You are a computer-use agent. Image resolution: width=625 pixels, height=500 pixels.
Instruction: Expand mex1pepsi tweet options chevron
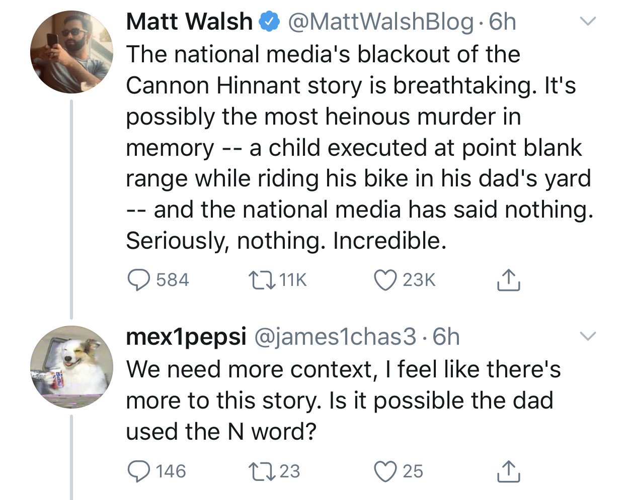(x=588, y=336)
